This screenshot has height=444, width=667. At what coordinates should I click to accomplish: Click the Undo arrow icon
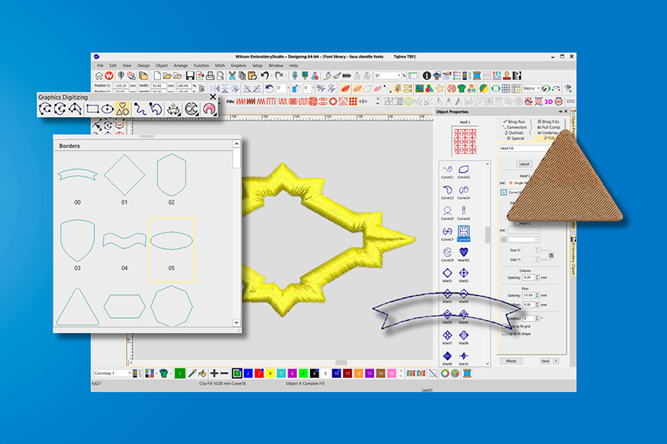click(x=265, y=76)
